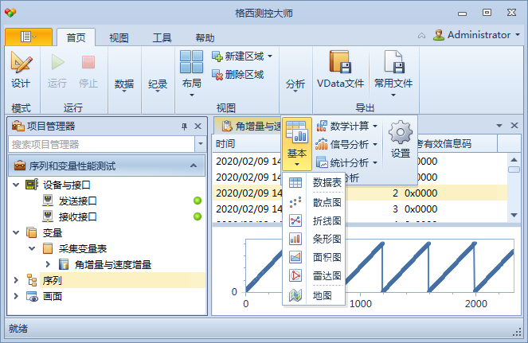
Task: Click the Statistical Analysis (统计分析) icon
Action: pos(322,162)
